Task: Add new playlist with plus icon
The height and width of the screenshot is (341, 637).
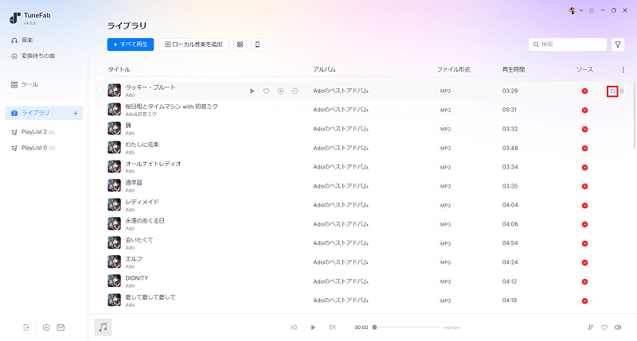Action: click(76, 113)
